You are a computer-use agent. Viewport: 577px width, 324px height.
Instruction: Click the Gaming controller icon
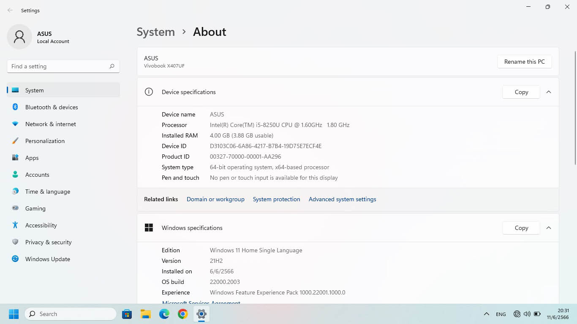click(x=15, y=208)
